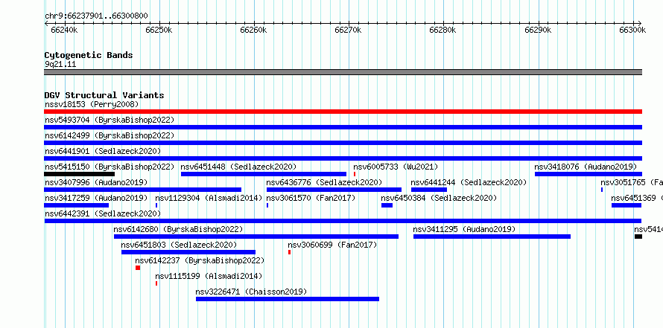Click the 66250k ruler position

click(x=159, y=30)
